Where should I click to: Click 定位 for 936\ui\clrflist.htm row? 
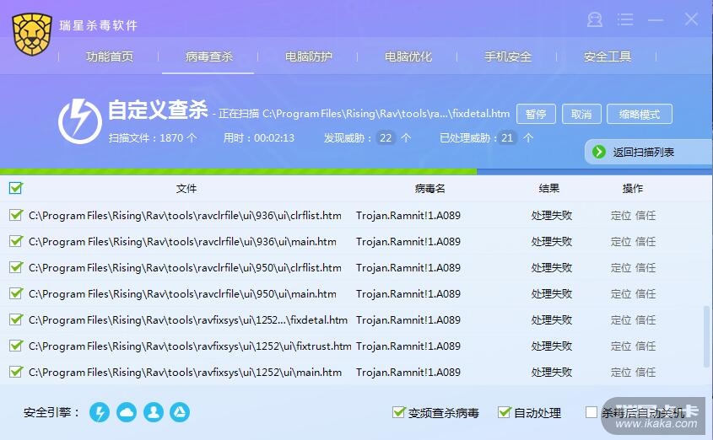click(621, 215)
